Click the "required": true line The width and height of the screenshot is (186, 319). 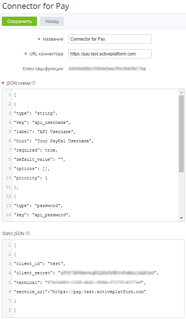35,150
